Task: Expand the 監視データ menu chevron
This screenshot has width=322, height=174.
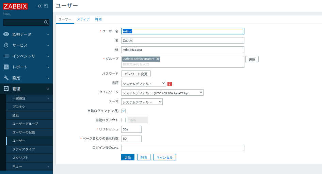Action: (48, 34)
